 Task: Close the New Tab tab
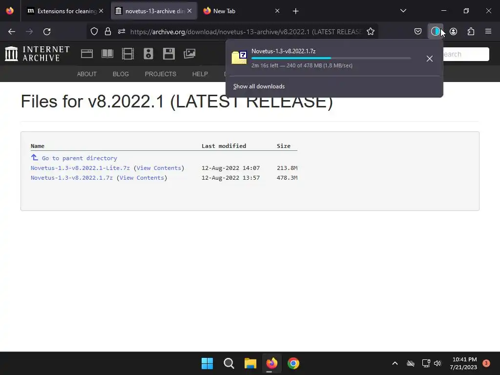[x=277, y=11]
